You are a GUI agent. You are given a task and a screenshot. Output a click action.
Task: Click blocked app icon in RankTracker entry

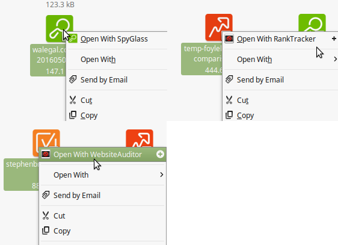tap(229, 39)
